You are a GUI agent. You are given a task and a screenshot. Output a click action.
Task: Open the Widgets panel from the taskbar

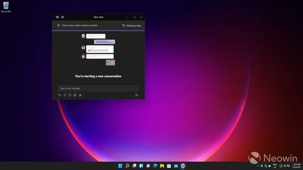141,166
